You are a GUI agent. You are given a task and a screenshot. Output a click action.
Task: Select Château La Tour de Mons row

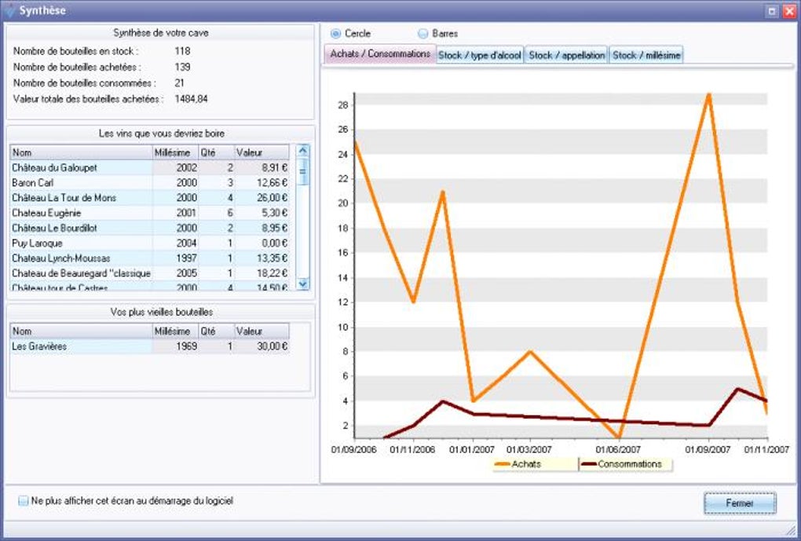150,198
